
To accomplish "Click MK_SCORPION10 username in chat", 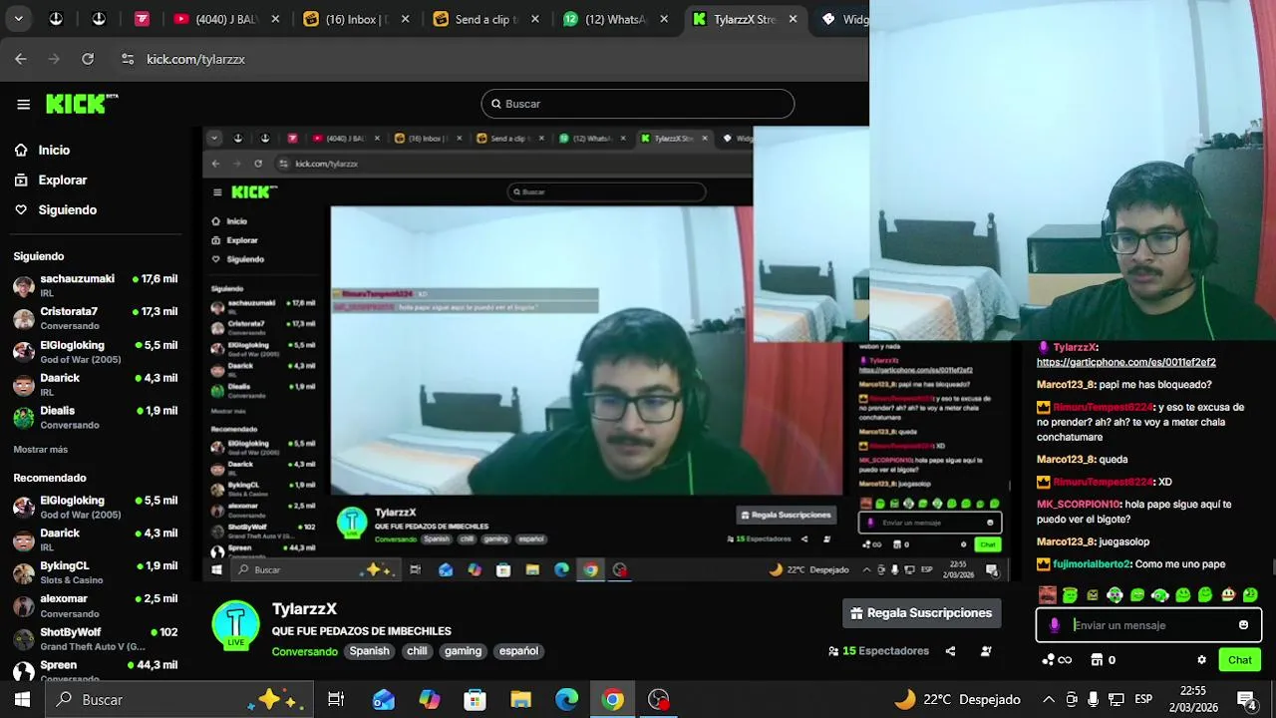I will [x=1079, y=505].
